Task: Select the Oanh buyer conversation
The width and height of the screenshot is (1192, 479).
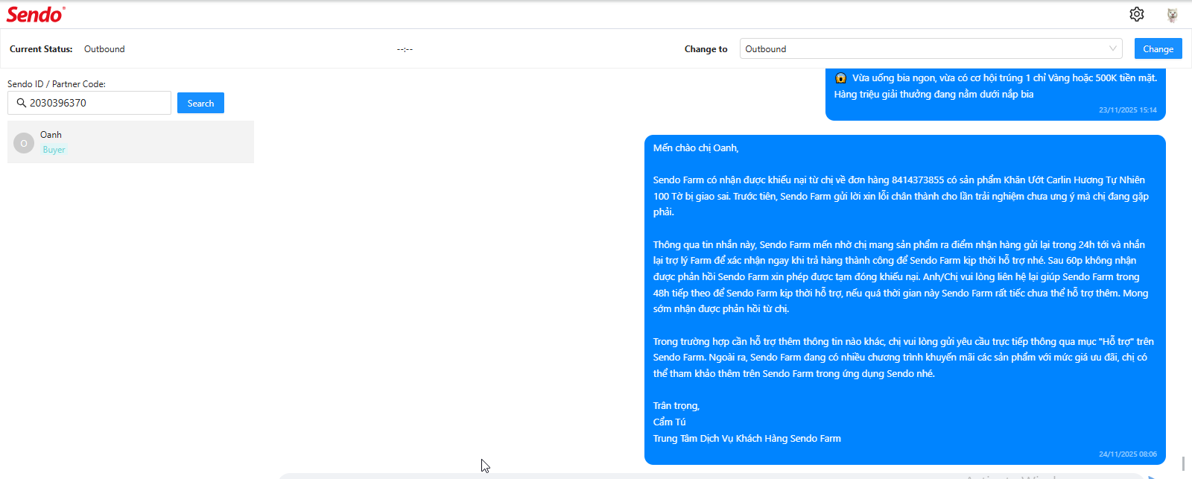Action: pos(130,142)
